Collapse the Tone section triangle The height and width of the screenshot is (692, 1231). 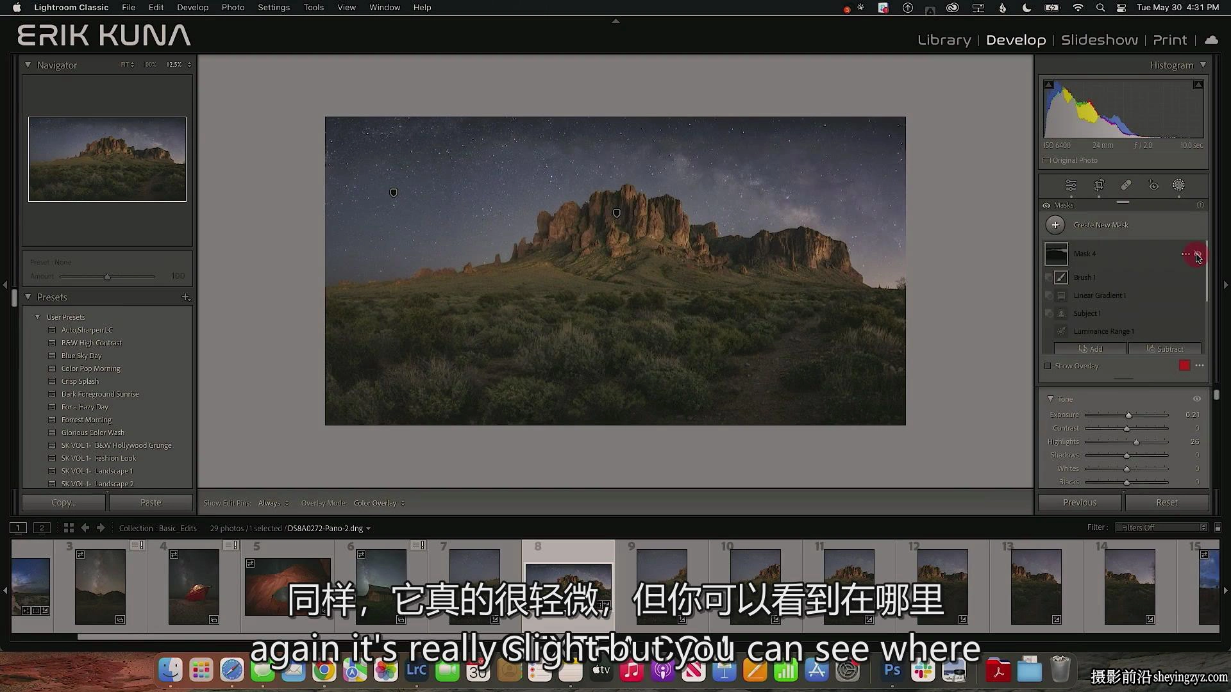[1050, 399]
